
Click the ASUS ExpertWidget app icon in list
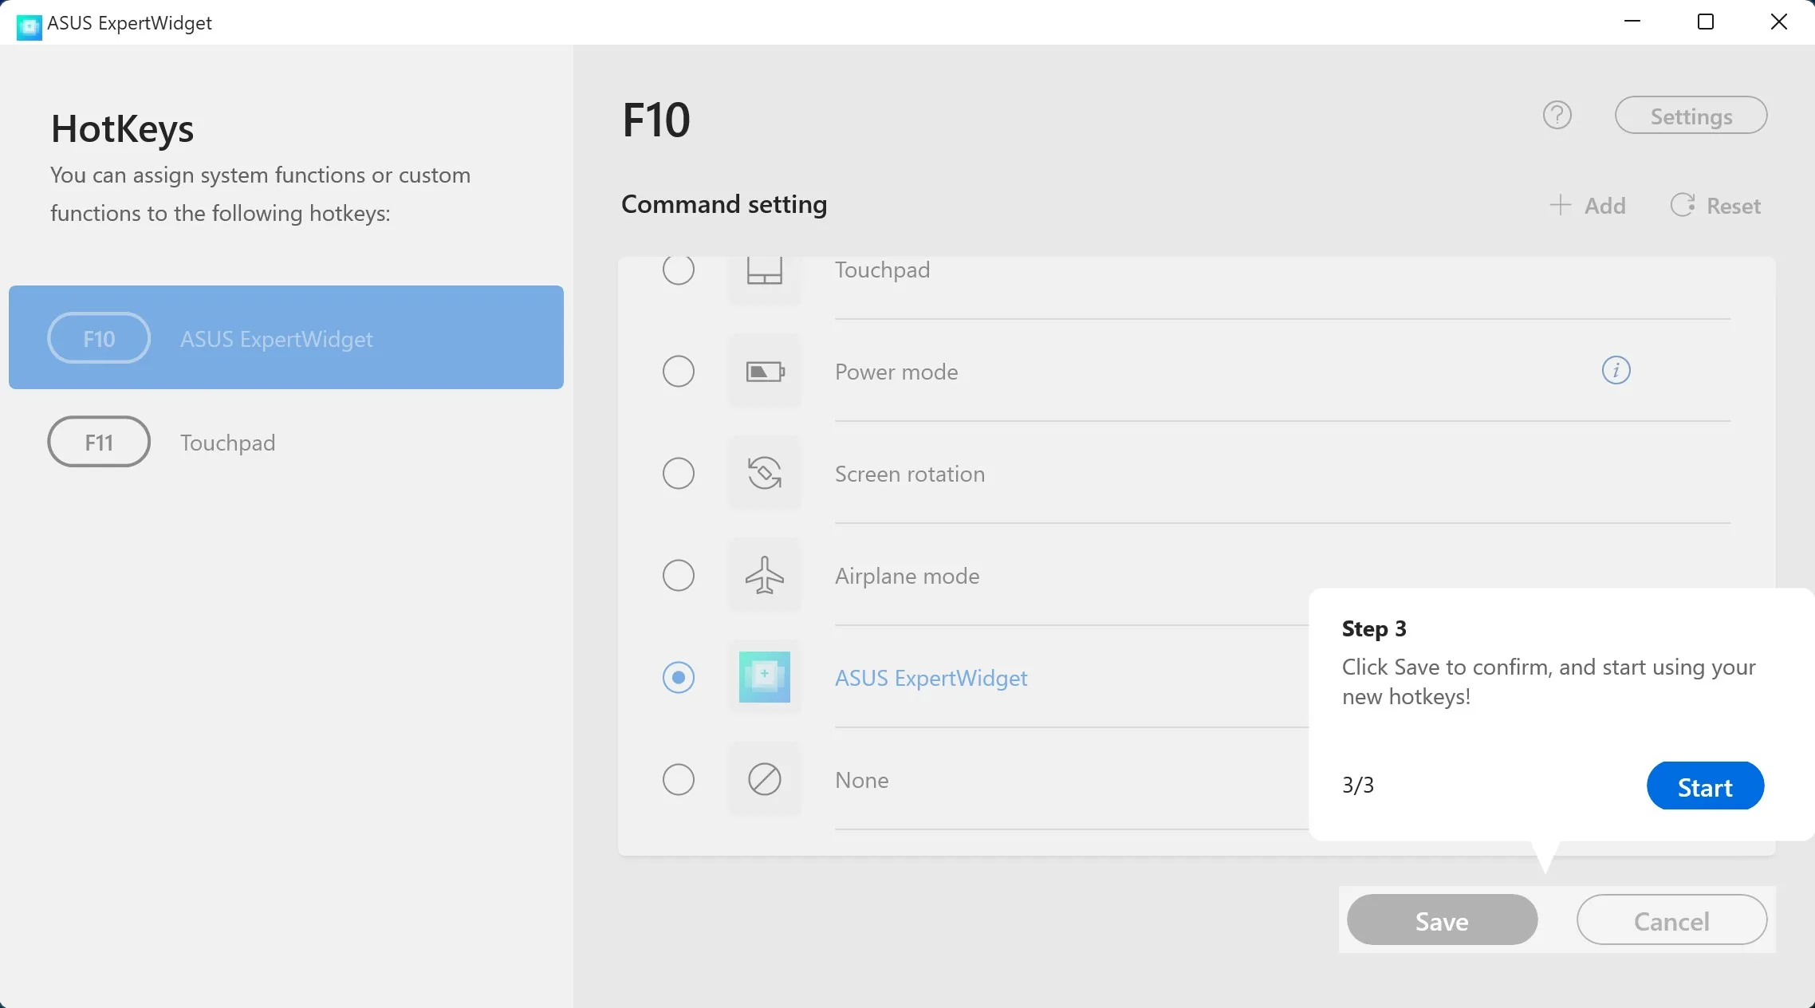(x=765, y=678)
